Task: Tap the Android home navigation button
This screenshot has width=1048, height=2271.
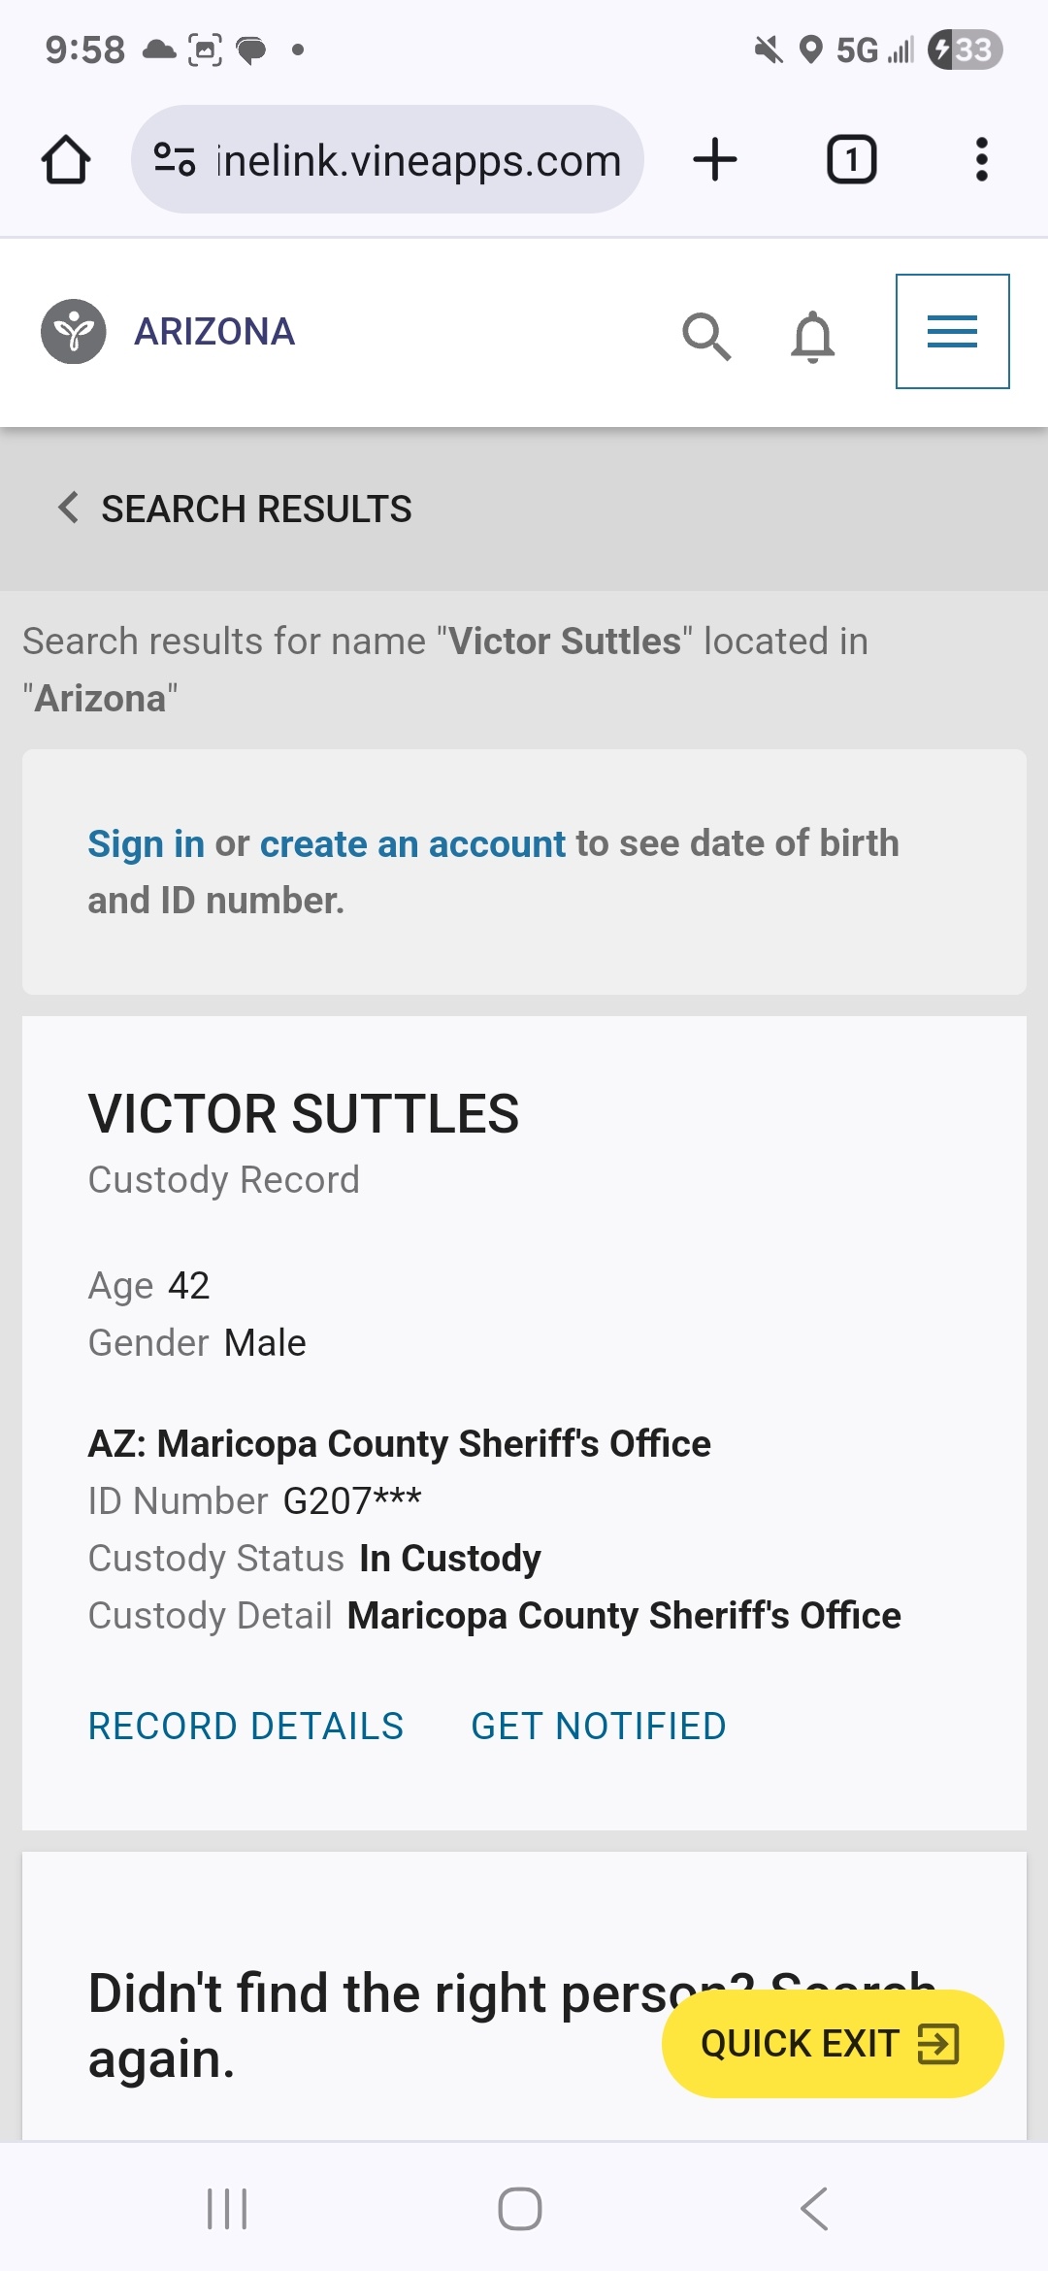Action: tap(520, 2209)
